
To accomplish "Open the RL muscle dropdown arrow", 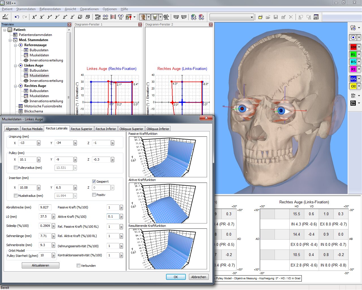I will (359, 55).
